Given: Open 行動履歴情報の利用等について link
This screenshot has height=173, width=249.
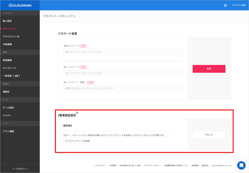Looking at the screenshot, I should pyautogui.click(x=176, y=166).
